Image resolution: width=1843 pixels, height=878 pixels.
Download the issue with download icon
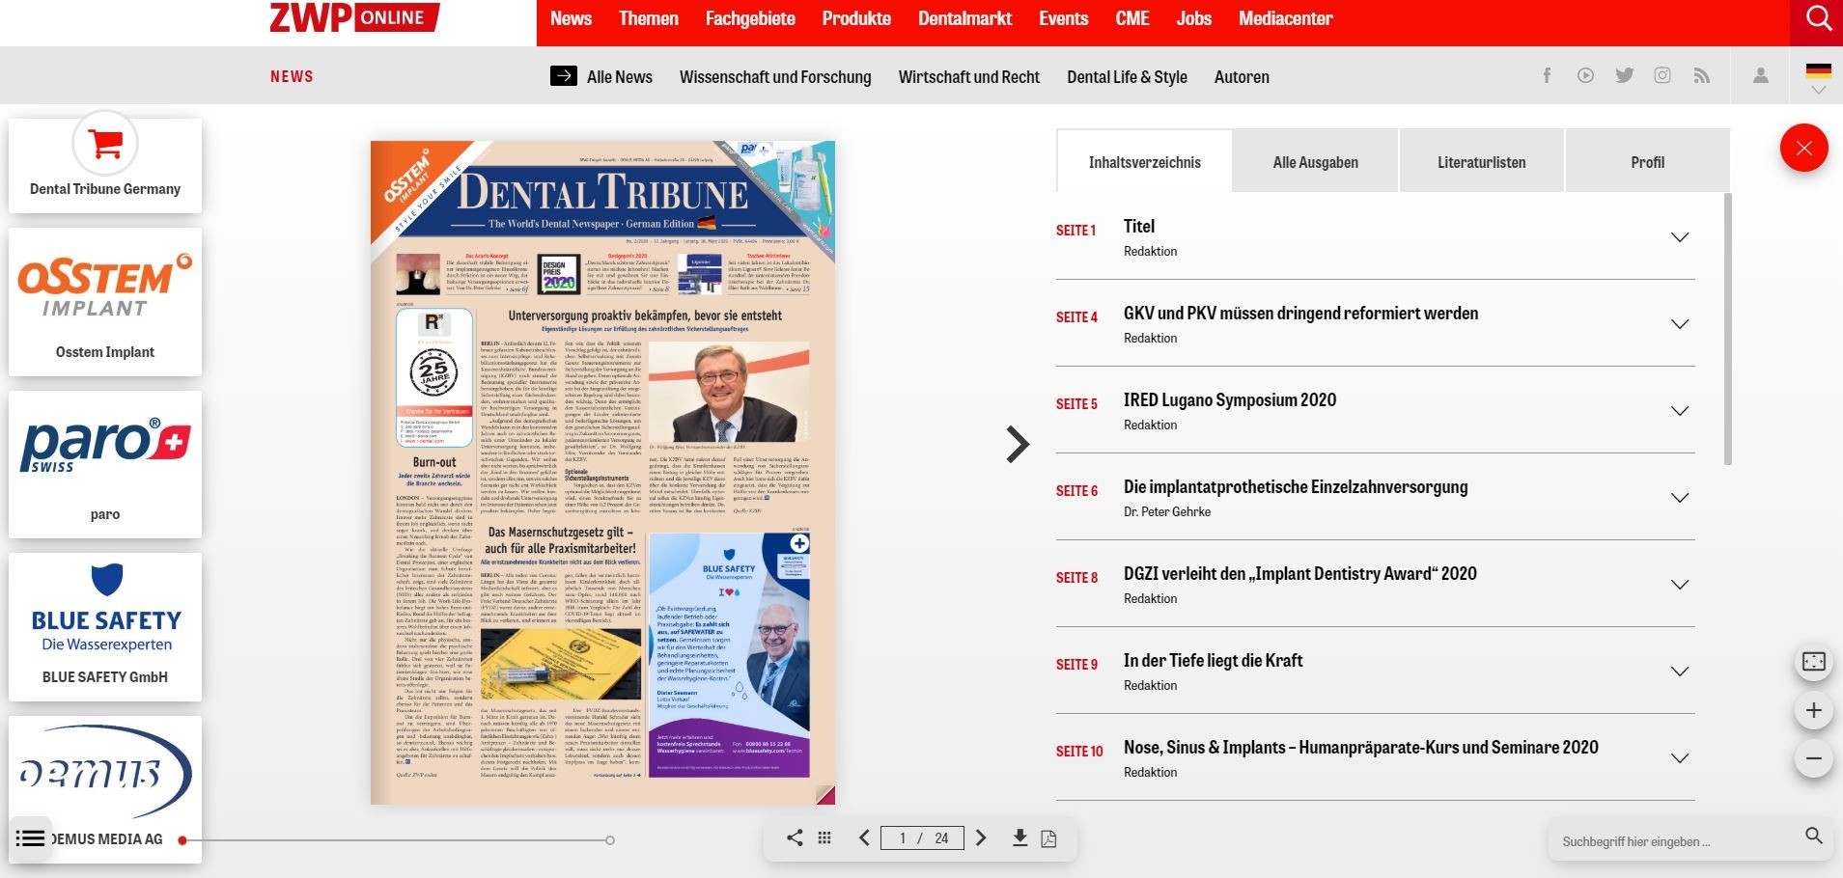pyautogui.click(x=1019, y=837)
